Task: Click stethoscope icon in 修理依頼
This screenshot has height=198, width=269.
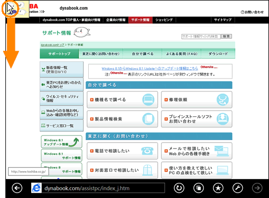Action: [223, 100]
